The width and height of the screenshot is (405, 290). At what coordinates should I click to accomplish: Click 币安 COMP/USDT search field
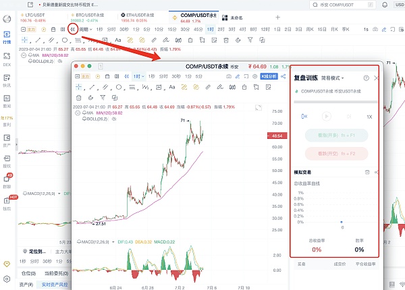(x=342, y=5)
